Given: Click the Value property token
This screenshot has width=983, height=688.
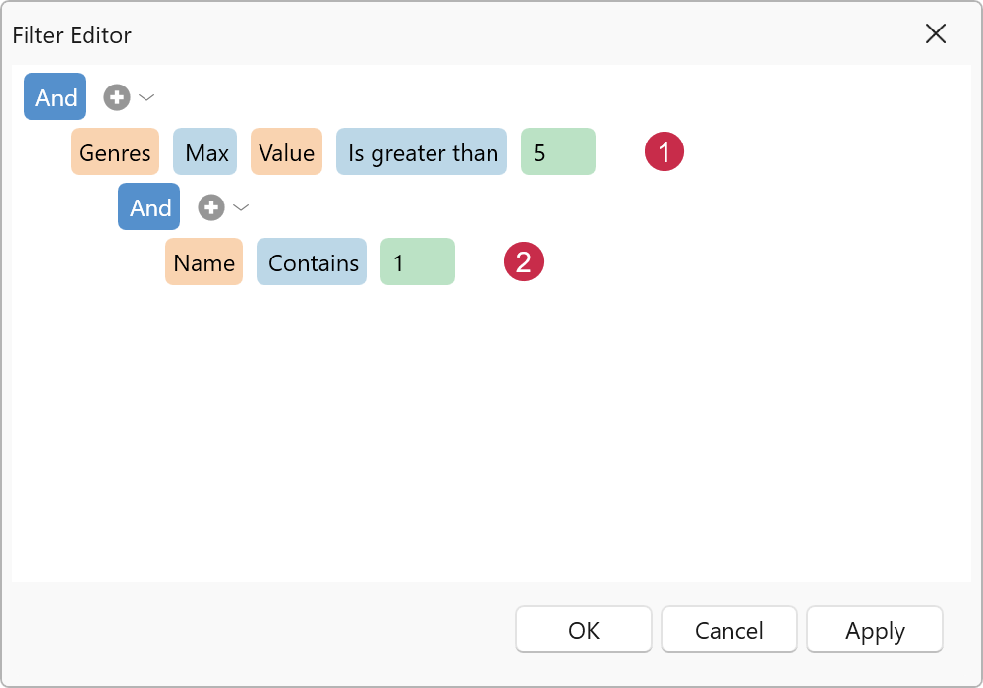Looking at the screenshot, I should click(x=286, y=151).
